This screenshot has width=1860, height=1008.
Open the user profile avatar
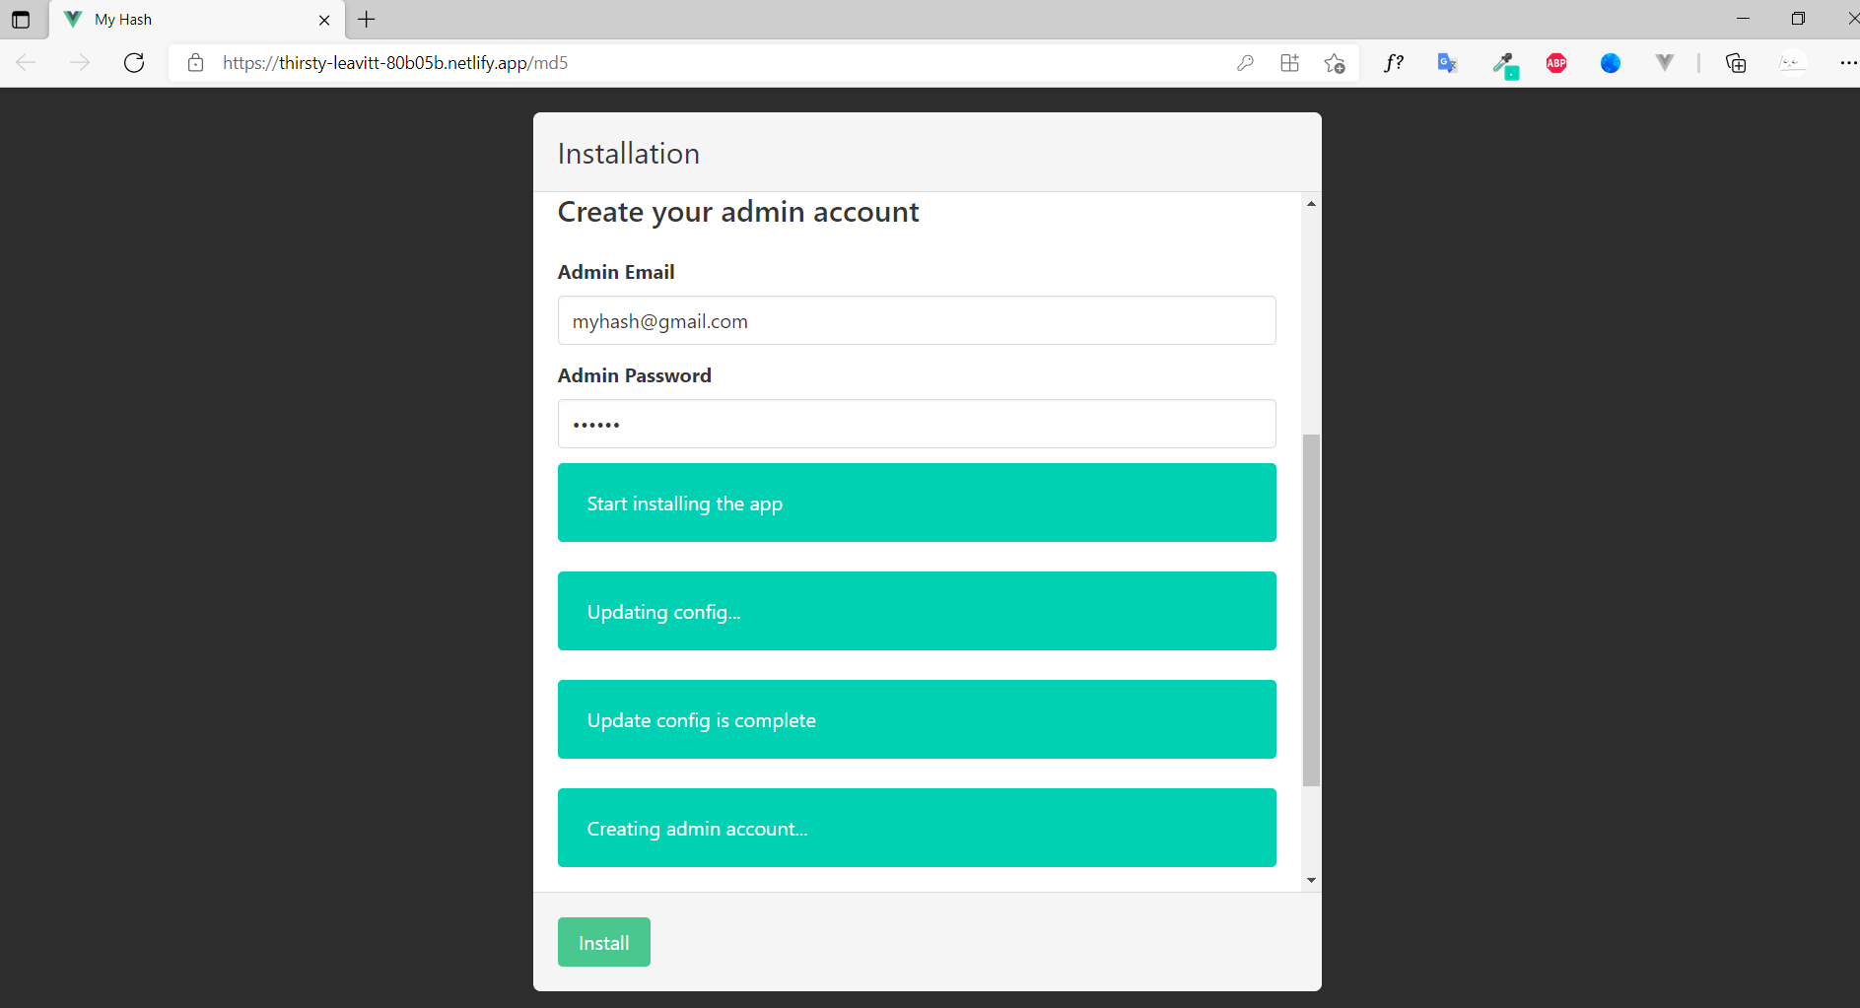[x=1792, y=63]
